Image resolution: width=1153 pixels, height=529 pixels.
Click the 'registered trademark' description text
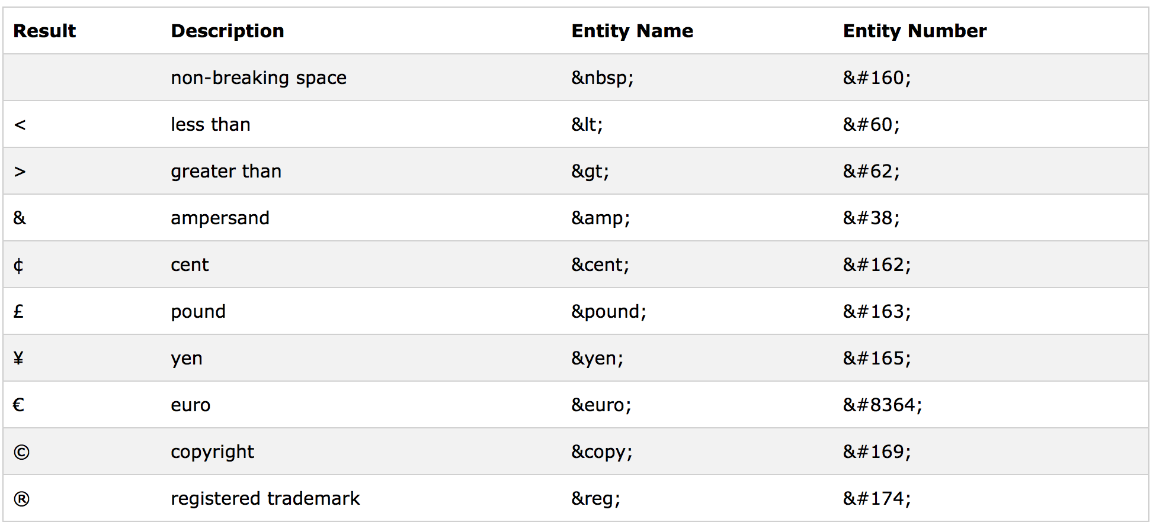265,498
